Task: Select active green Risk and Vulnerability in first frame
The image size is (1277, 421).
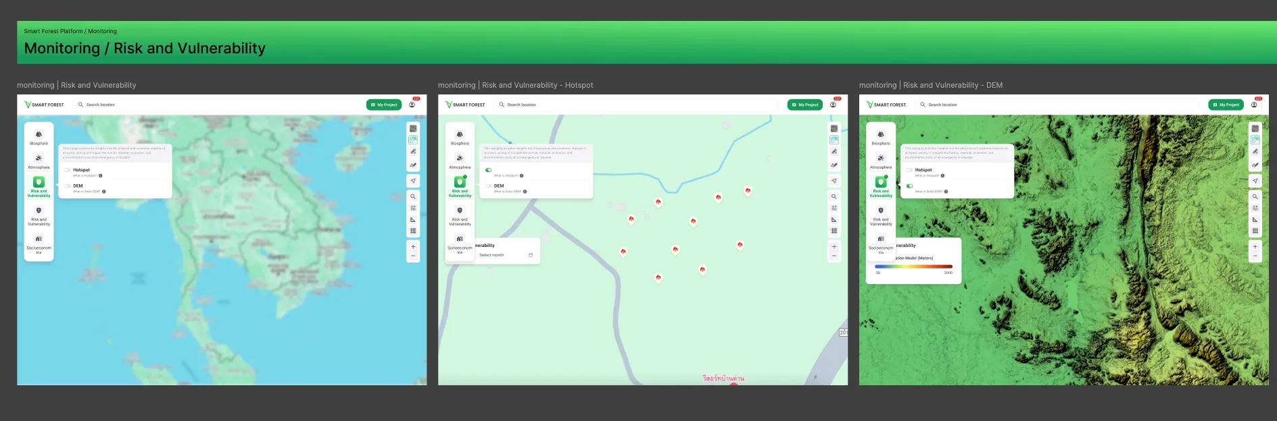Action: click(39, 187)
